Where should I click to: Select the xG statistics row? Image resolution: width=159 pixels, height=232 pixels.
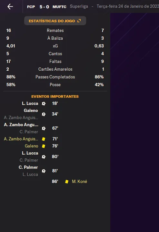[55, 46]
